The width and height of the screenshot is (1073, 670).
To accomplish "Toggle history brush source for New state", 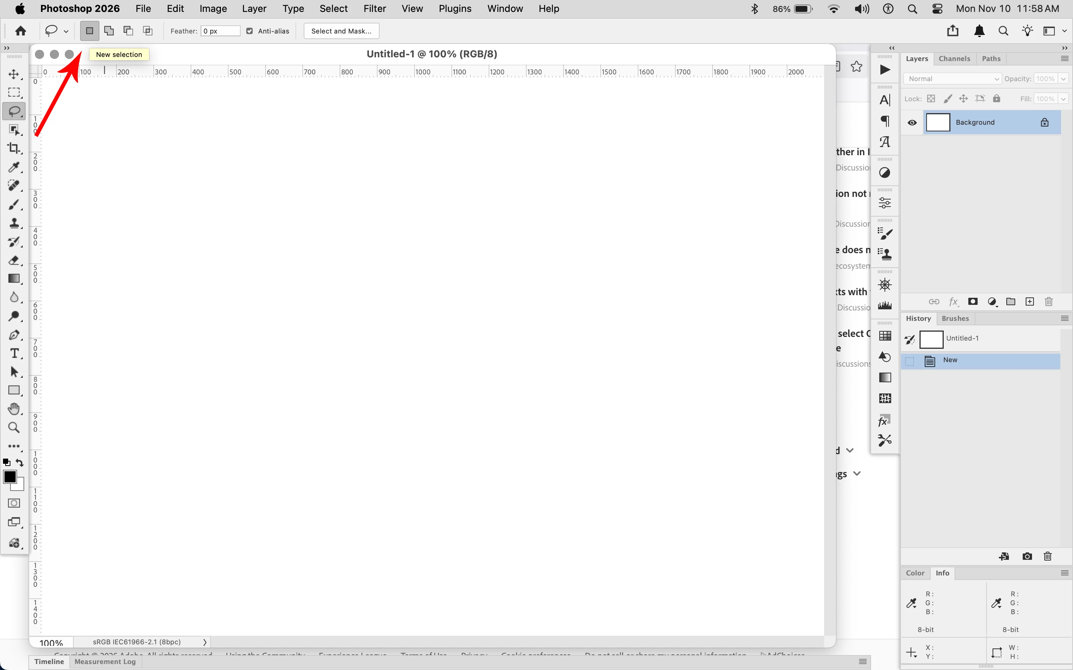I will click(x=909, y=361).
